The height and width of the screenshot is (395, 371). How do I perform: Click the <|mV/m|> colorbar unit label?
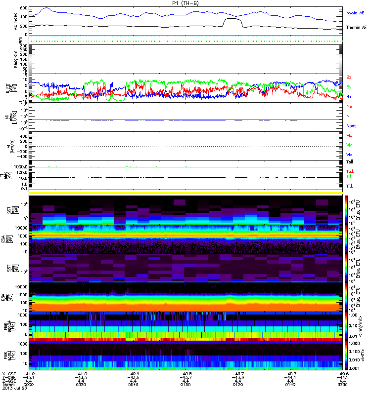click(x=361, y=326)
